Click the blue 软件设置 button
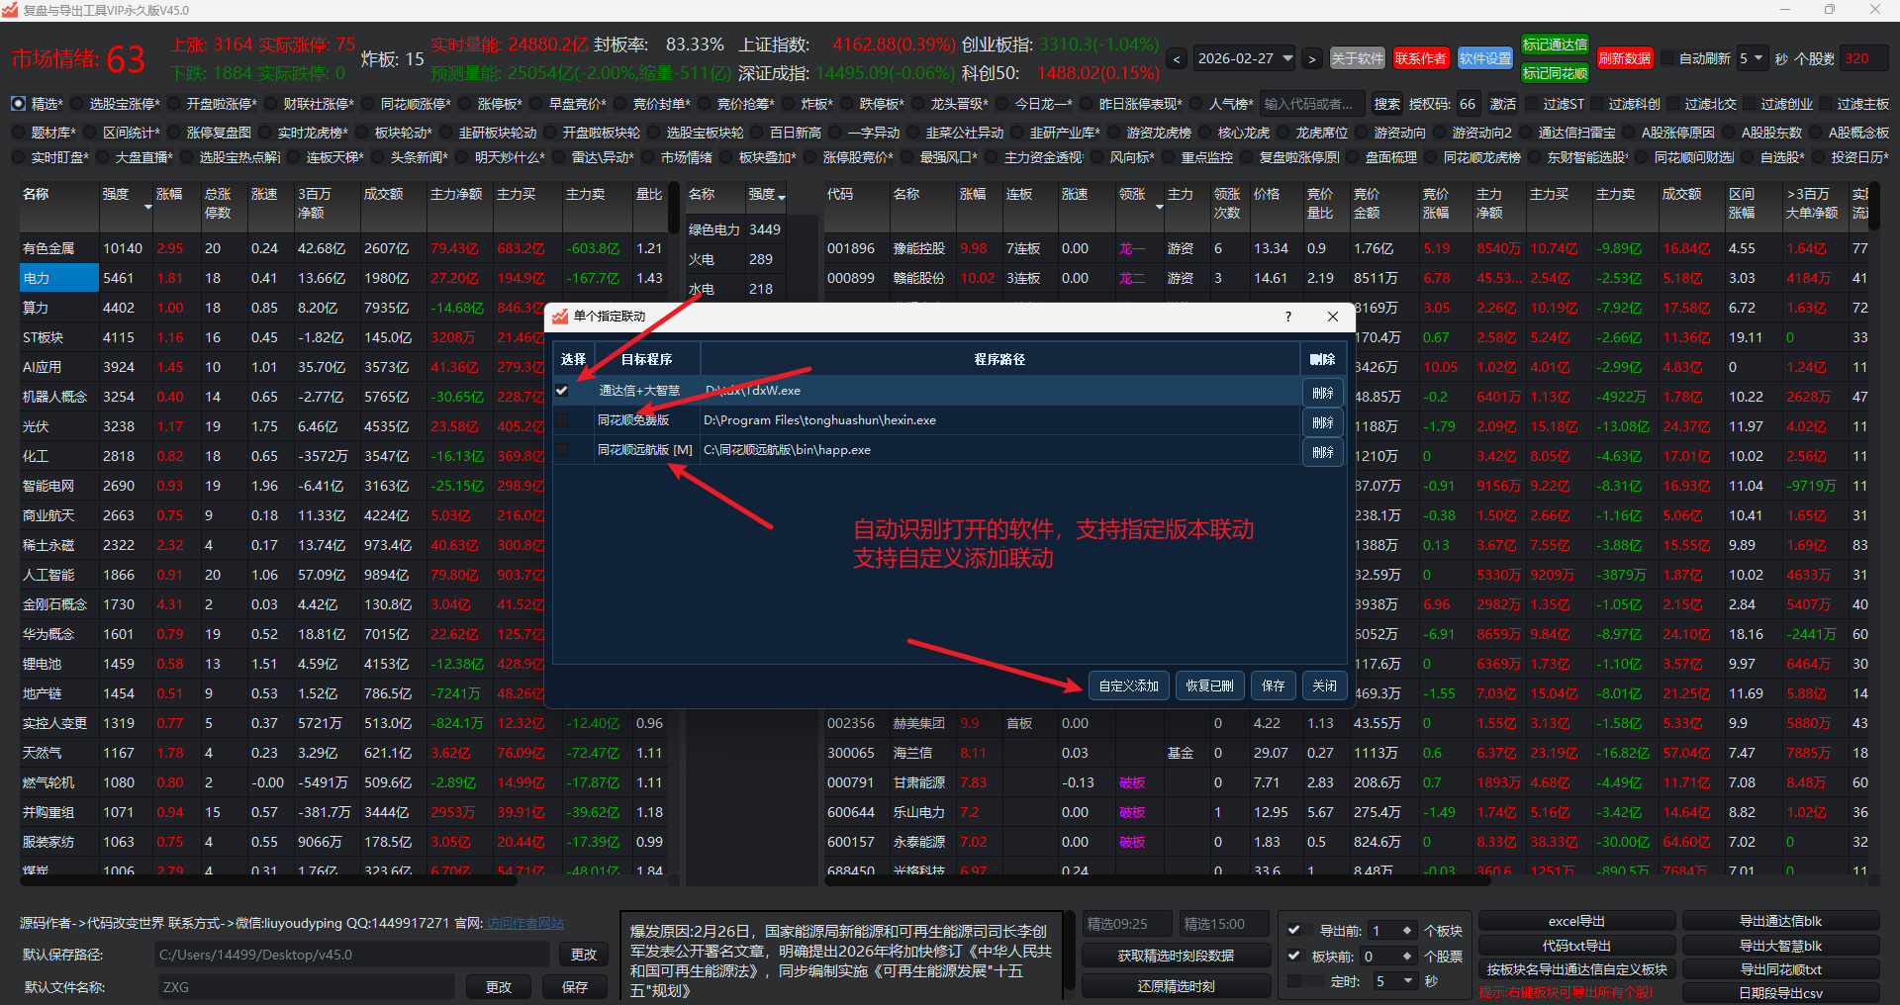The height and width of the screenshot is (1005, 1900). pyautogui.click(x=1484, y=58)
